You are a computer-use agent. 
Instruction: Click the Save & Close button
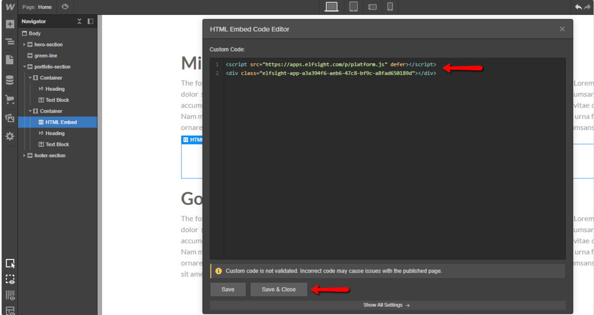point(279,289)
